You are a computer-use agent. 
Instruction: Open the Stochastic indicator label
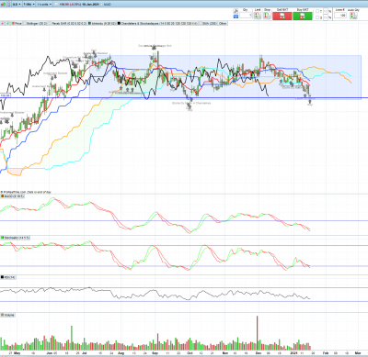click(15, 238)
